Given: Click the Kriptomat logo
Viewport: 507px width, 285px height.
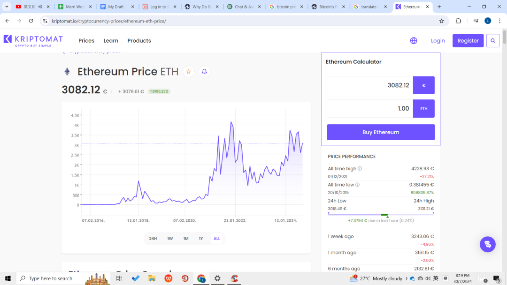Looking at the screenshot, I should point(33,41).
